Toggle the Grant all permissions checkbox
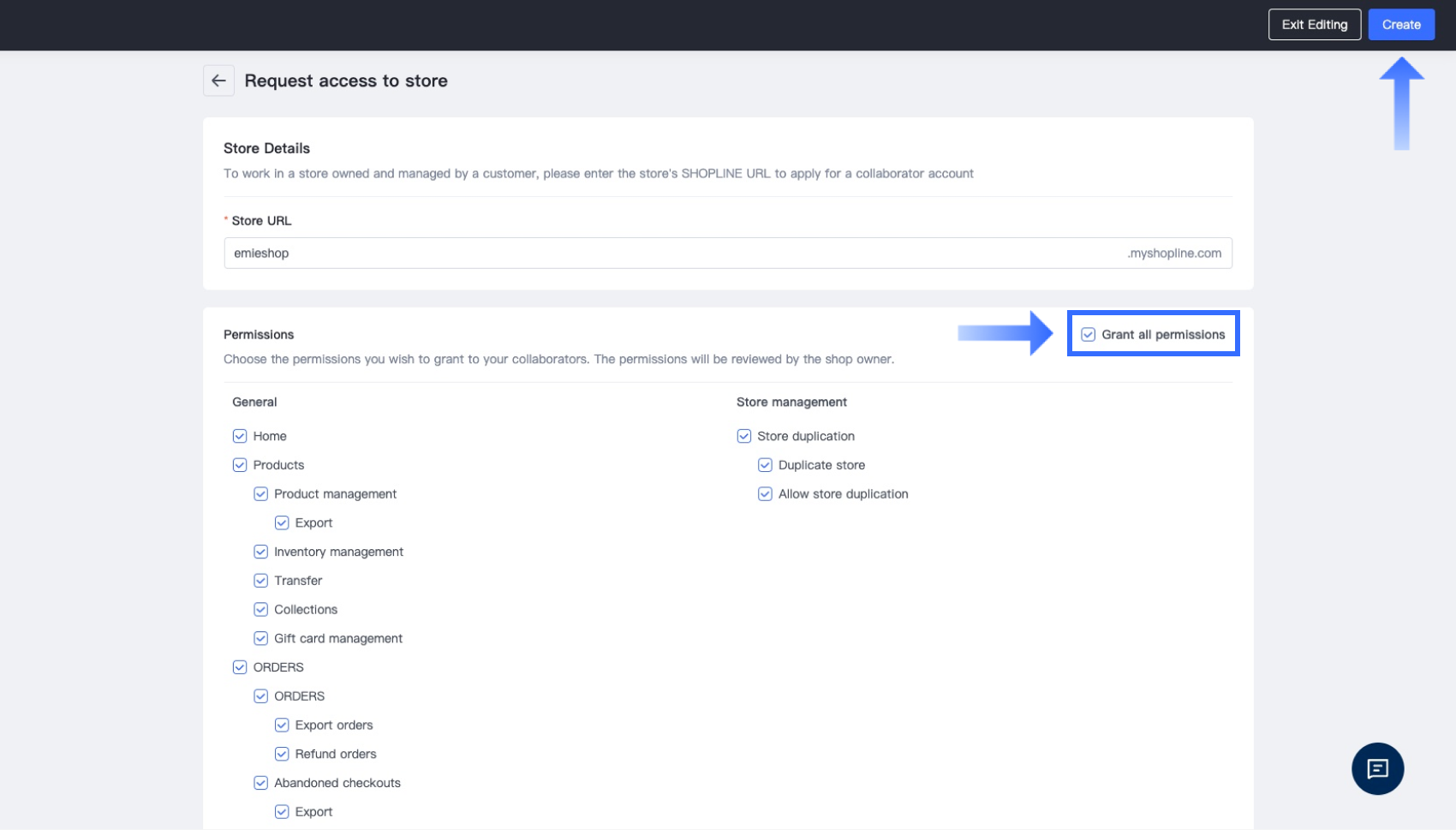Viewport: 1456px width, 830px height. (x=1088, y=335)
